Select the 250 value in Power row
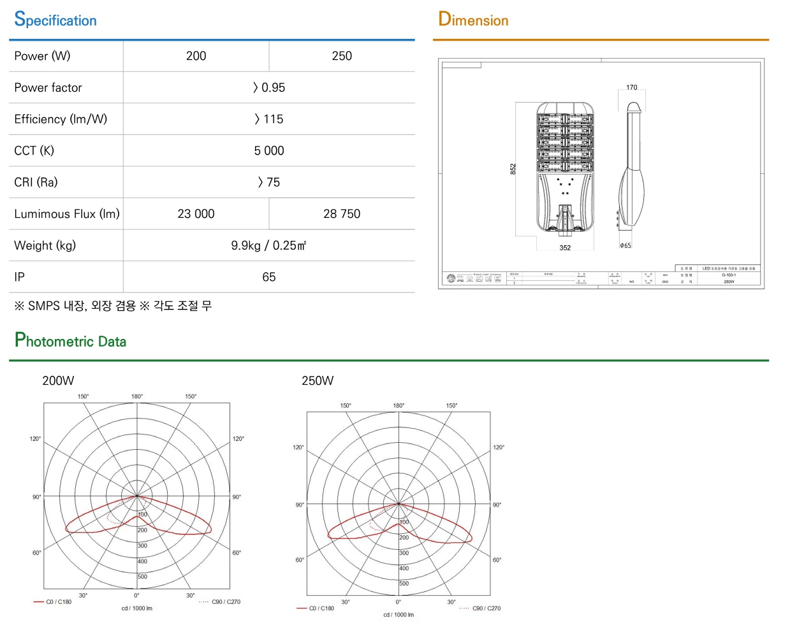The height and width of the screenshot is (632, 790). click(x=342, y=56)
